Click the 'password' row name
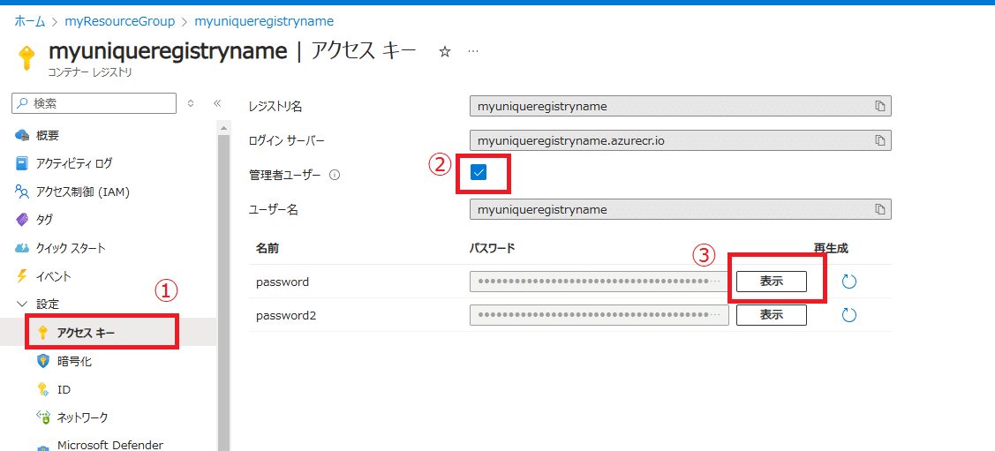The height and width of the screenshot is (451, 995). click(283, 282)
